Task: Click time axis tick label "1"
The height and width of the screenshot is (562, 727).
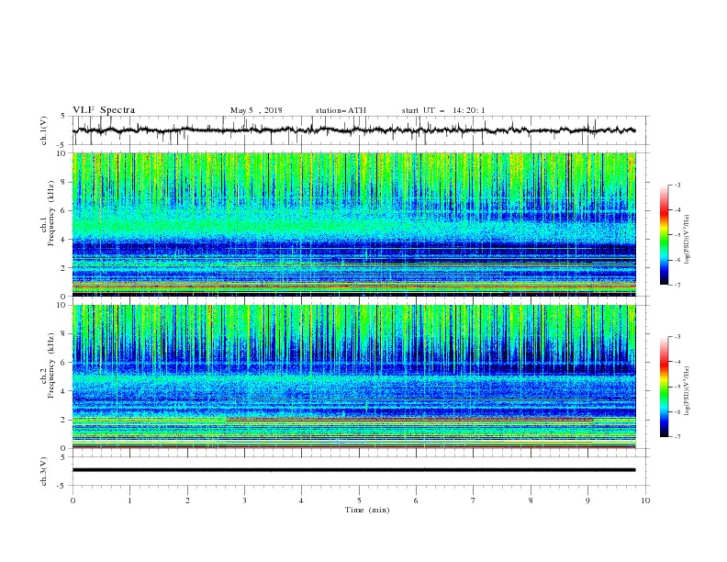Action: [x=129, y=500]
